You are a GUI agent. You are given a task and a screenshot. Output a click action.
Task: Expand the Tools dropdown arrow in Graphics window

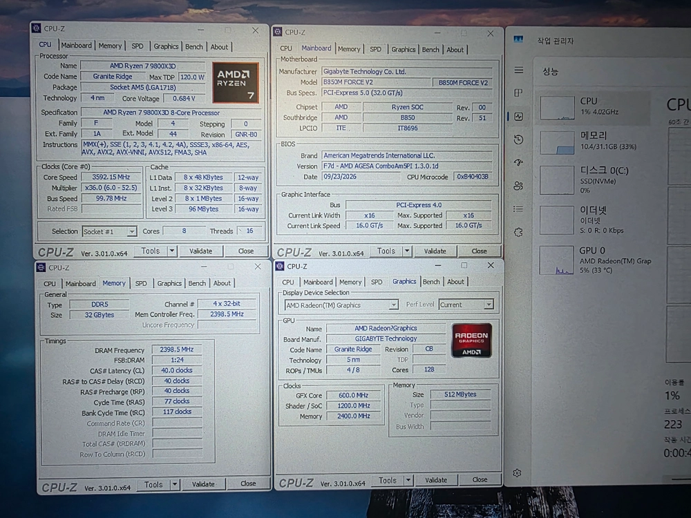[408, 480]
